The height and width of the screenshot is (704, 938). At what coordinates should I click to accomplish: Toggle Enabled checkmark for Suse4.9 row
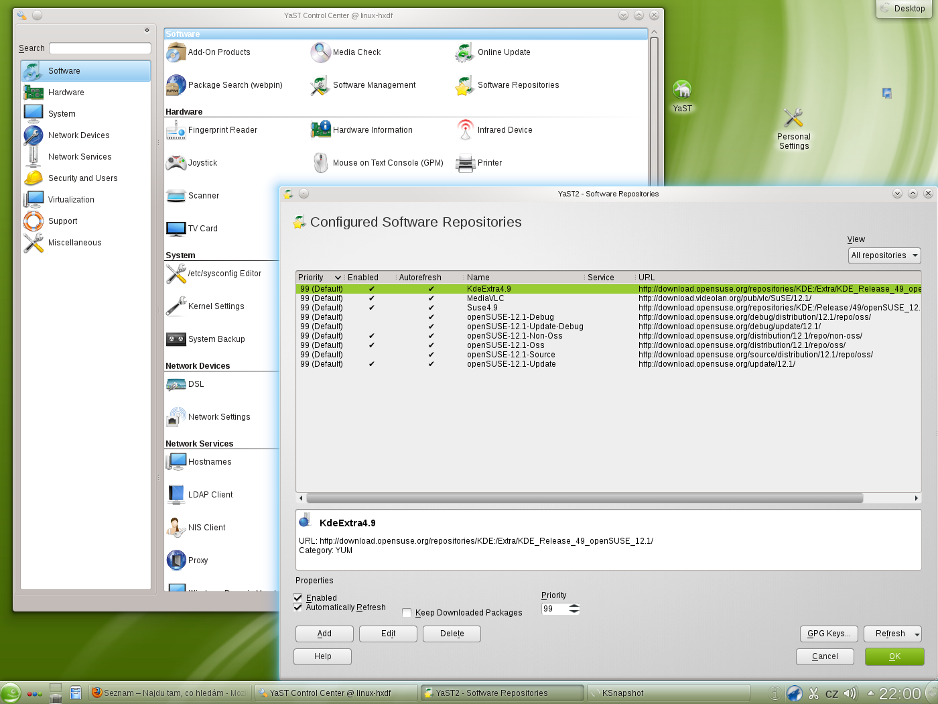372,308
